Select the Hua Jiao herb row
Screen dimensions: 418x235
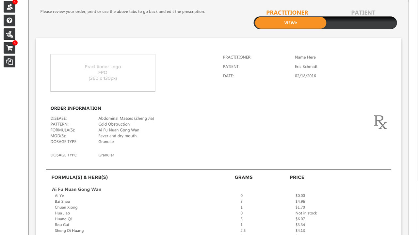[186, 213]
